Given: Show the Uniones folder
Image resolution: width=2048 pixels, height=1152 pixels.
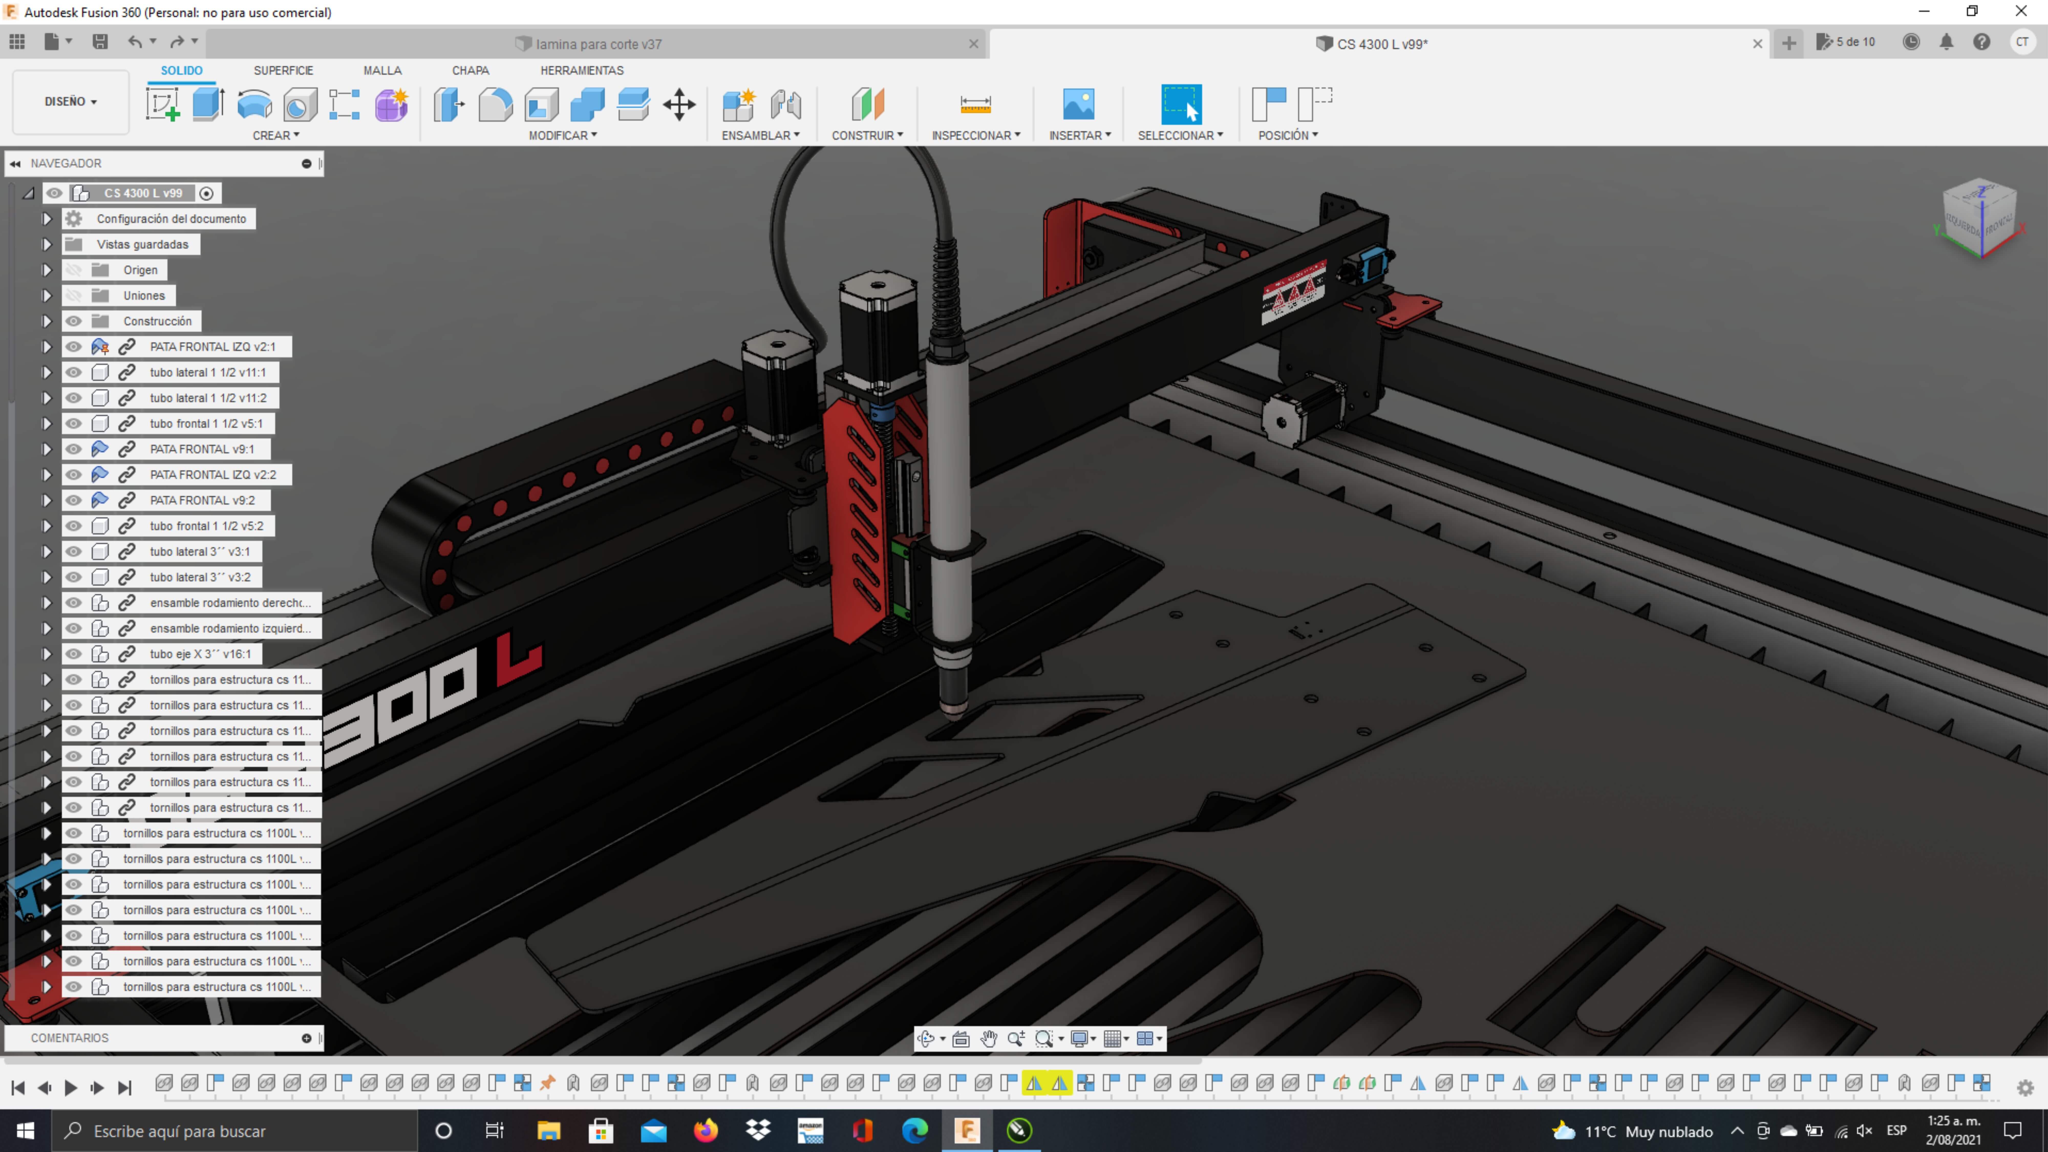Looking at the screenshot, I should (73, 296).
